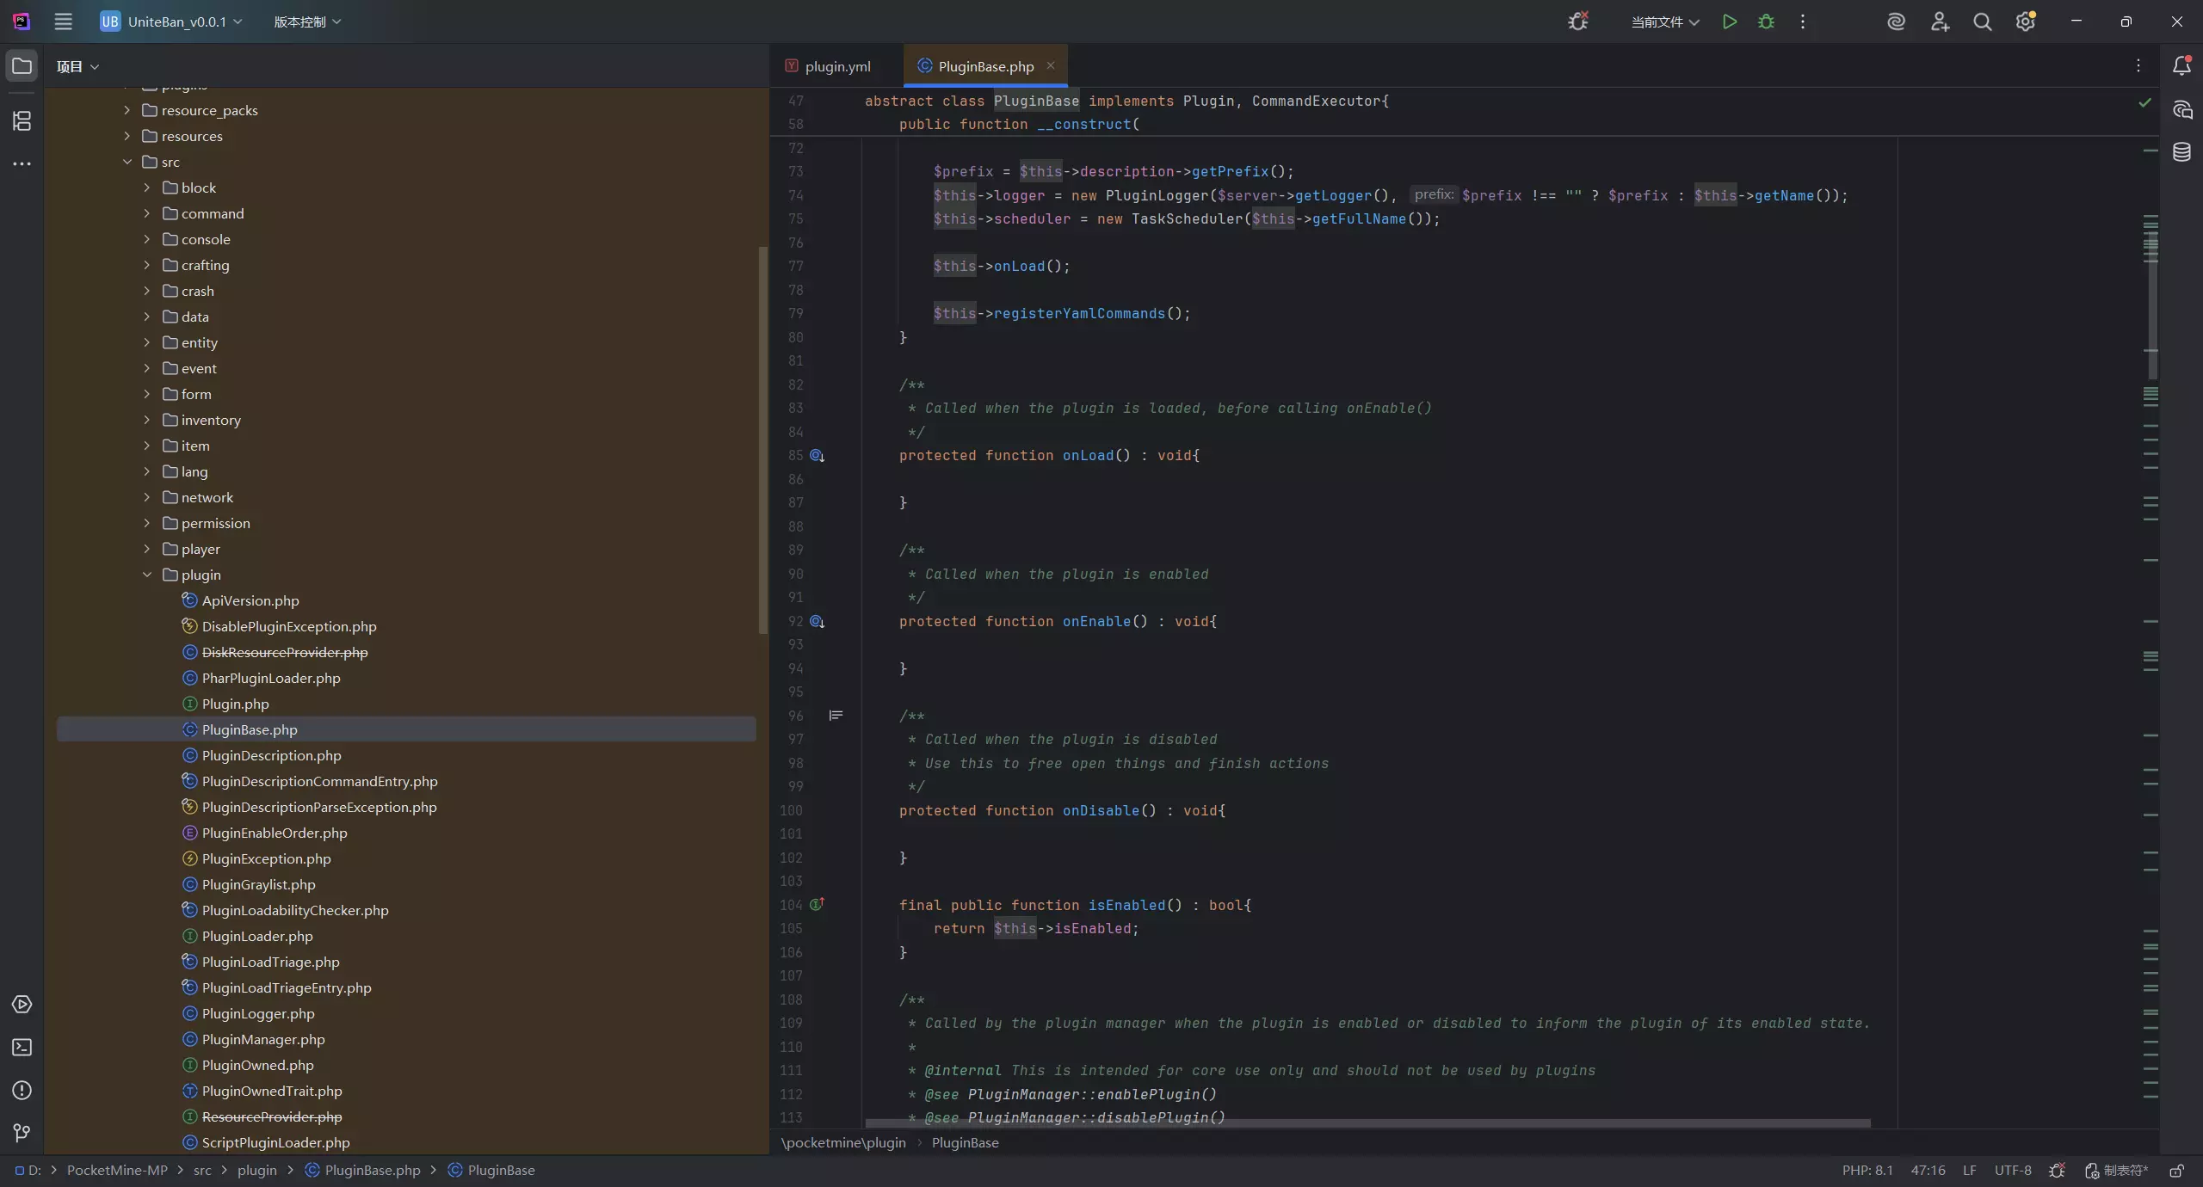Screen dimensions: 2203x1187
Task: Click the isEnabled implements gutter marker
Action: point(818,904)
